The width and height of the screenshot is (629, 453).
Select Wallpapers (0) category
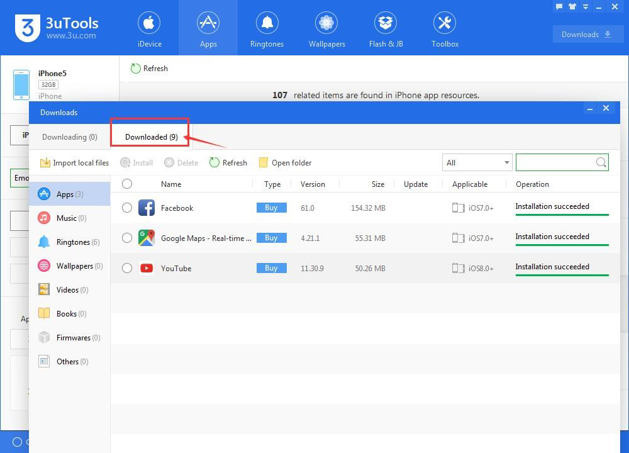click(x=70, y=266)
